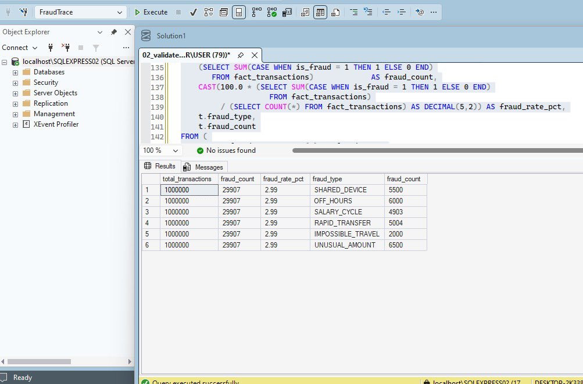Screen dimensions: 583x384
Task: Include Live Query Statistics icon
Action: point(272,12)
